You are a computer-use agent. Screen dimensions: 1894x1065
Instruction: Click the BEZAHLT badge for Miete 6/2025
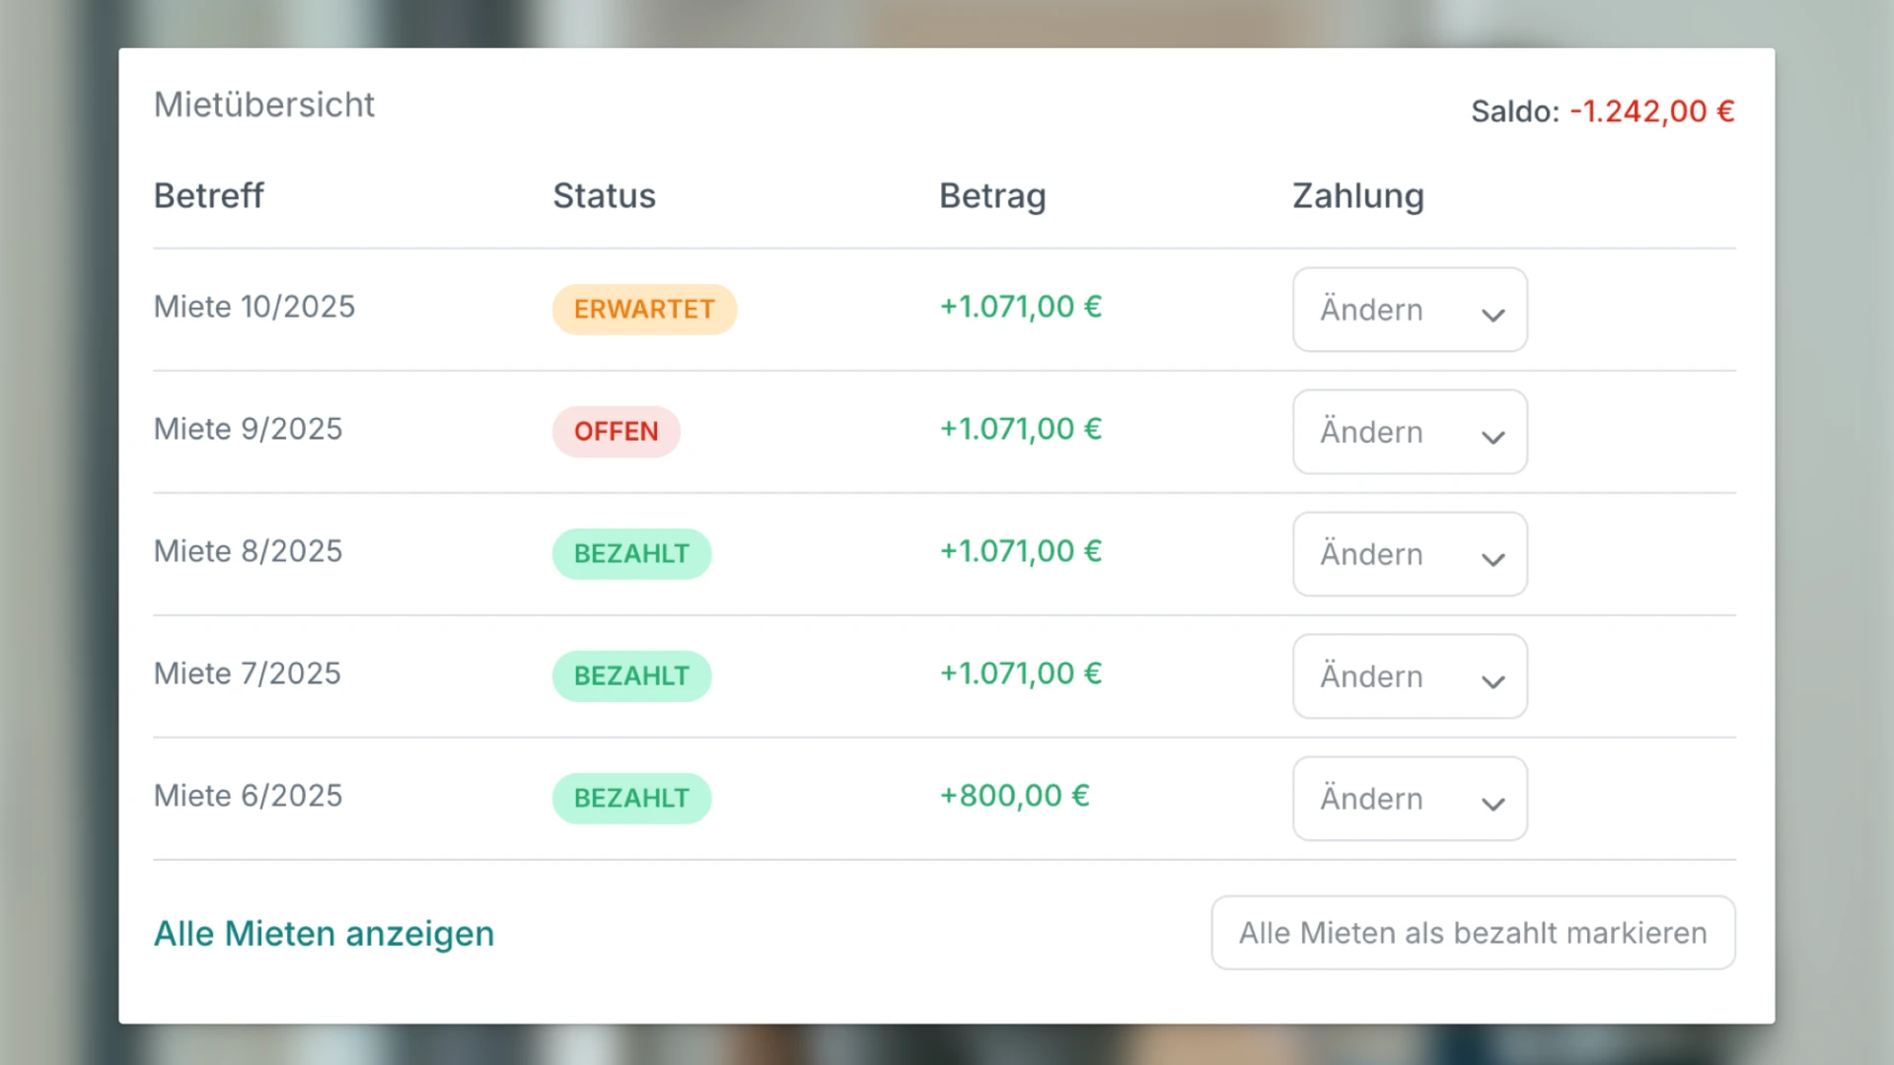631,799
